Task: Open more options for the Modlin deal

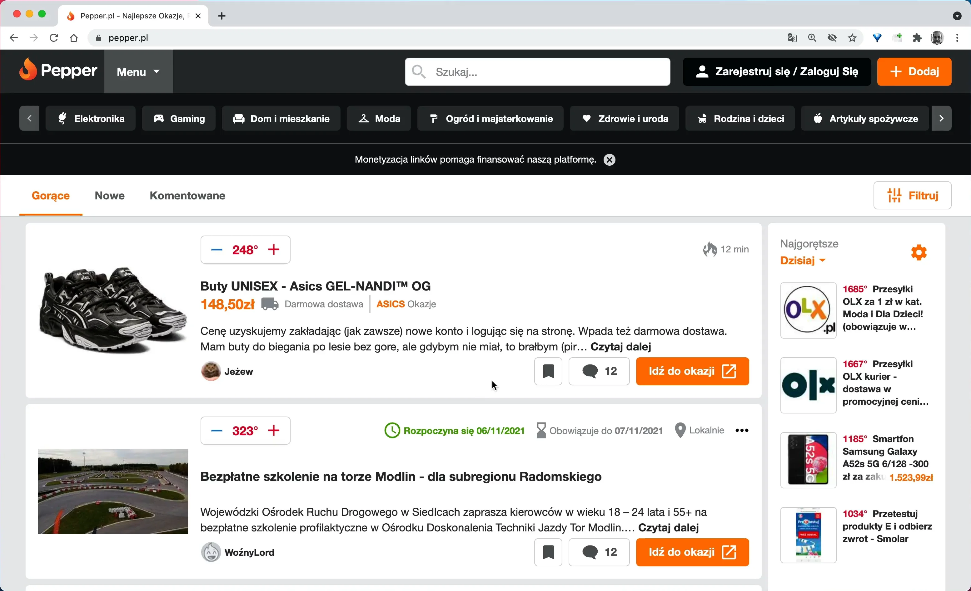Action: pyautogui.click(x=742, y=431)
